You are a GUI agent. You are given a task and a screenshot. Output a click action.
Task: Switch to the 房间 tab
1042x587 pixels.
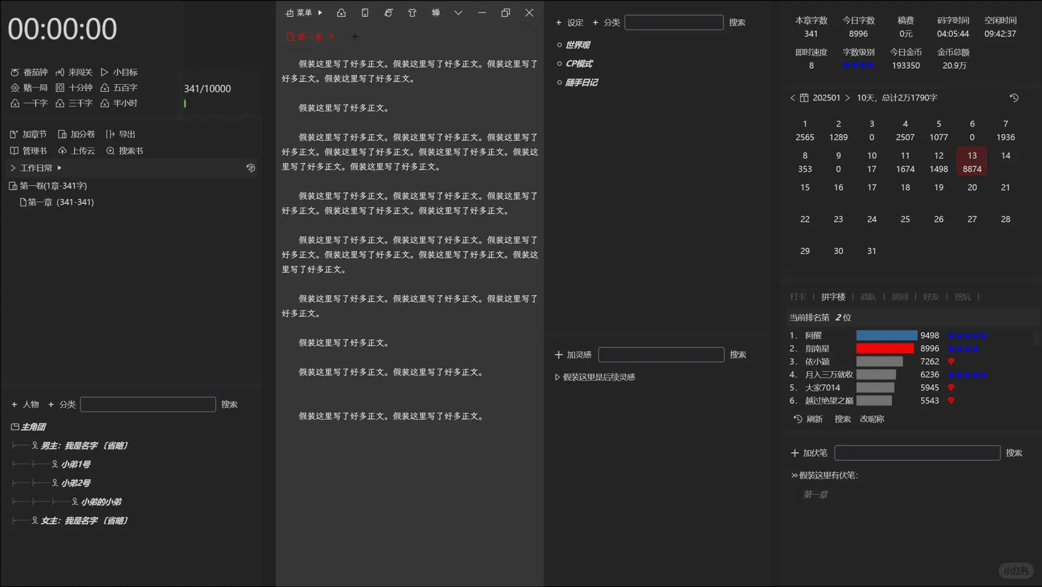point(900,297)
